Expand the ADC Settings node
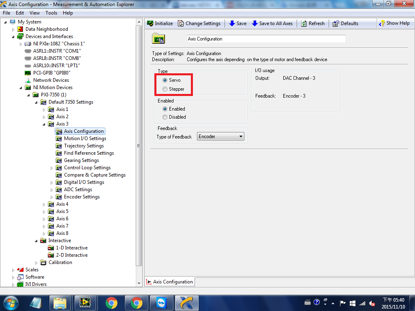This screenshot has height=311, width=415. pos(51,190)
